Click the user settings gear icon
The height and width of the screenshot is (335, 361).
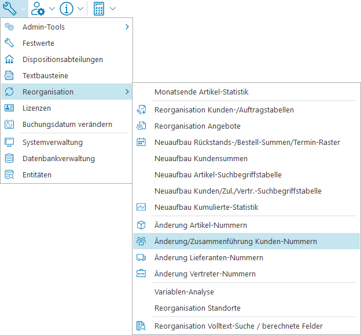pyautogui.click(x=39, y=9)
